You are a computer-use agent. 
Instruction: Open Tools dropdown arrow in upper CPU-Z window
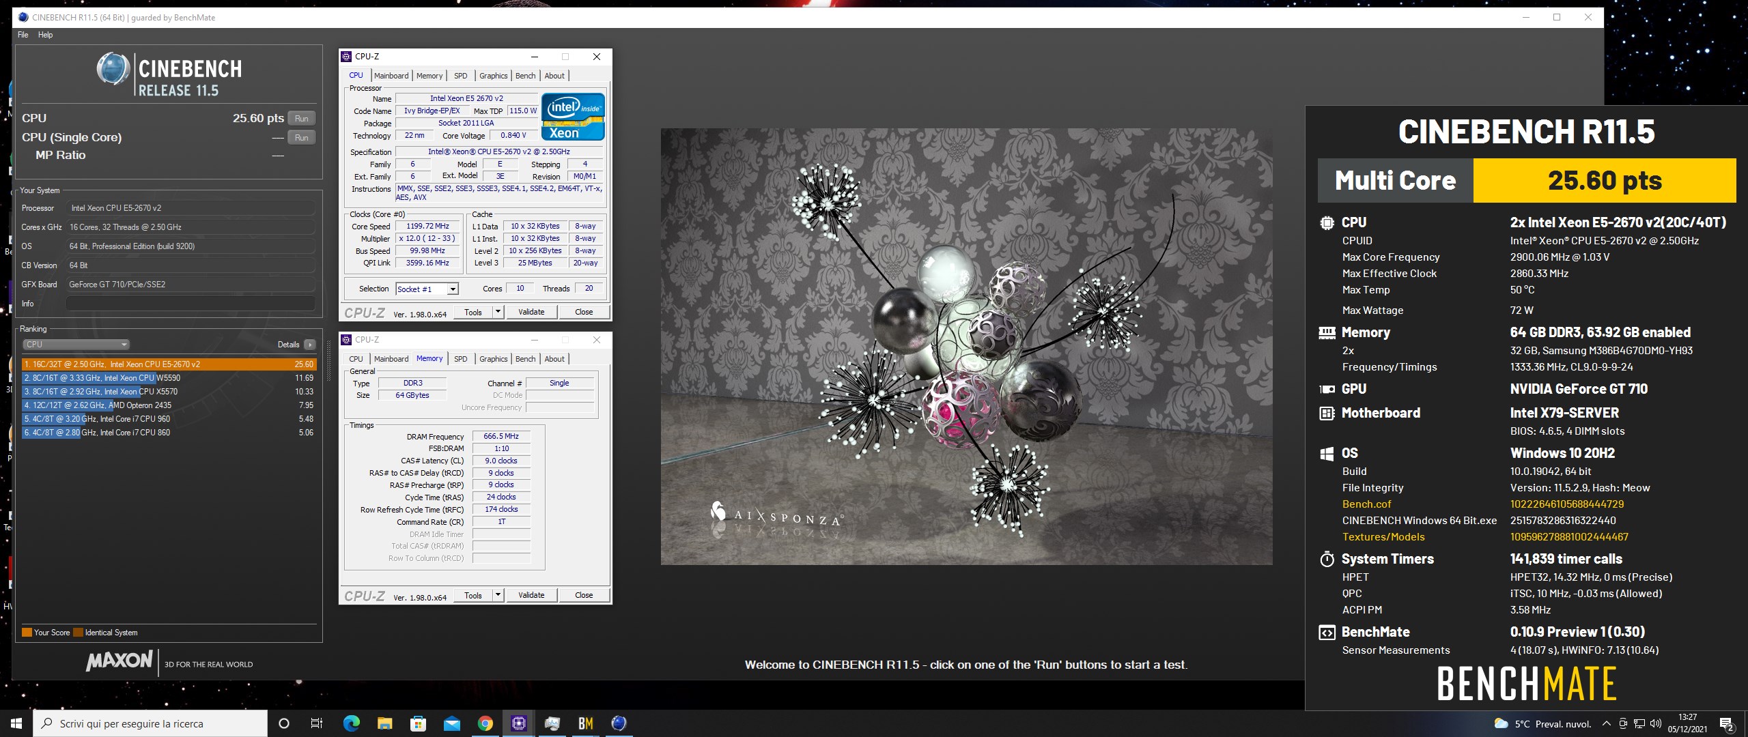498,313
